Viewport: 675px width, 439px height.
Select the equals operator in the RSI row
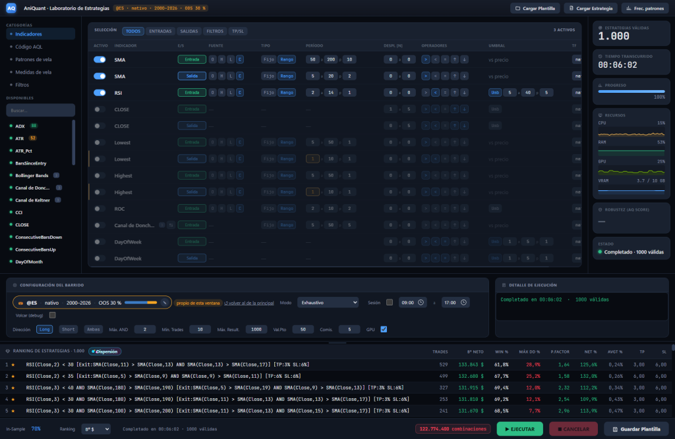point(445,92)
